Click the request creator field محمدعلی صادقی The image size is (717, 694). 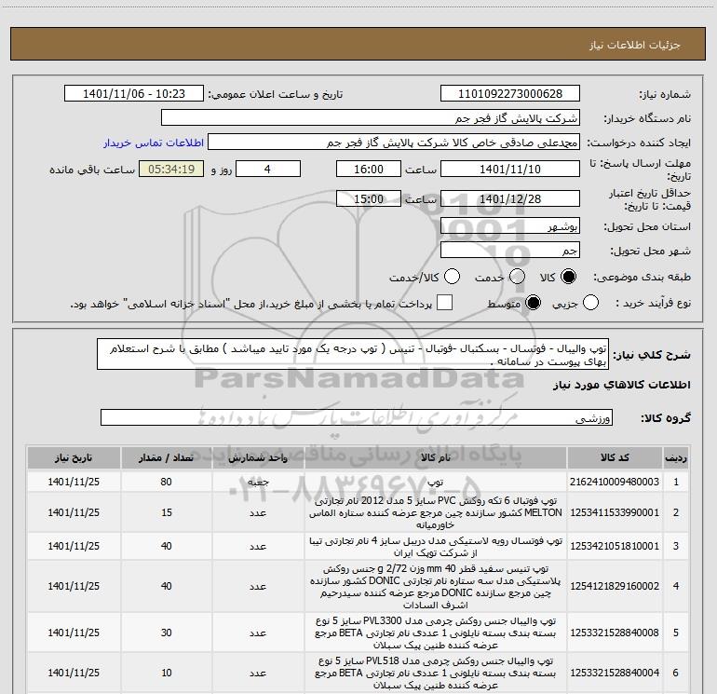[393, 143]
